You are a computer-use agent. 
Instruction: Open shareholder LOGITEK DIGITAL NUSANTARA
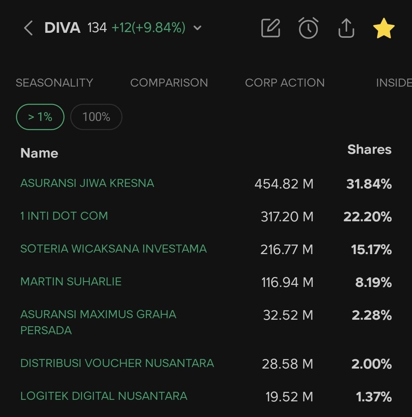coord(104,396)
